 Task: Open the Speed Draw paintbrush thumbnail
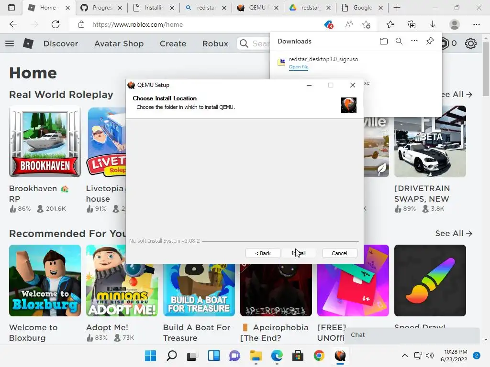[430, 281]
